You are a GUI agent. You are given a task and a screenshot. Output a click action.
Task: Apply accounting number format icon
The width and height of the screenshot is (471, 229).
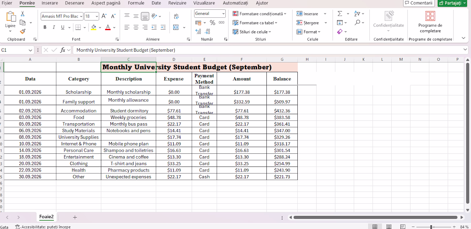[x=198, y=23]
